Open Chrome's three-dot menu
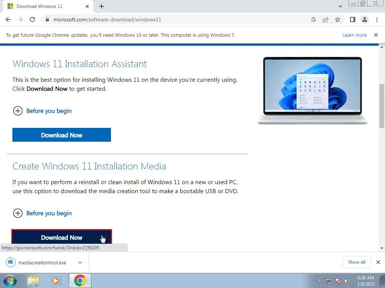The image size is (385, 288). point(377,19)
